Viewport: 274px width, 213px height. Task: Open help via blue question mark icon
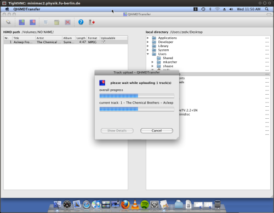[x=81, y=22]
